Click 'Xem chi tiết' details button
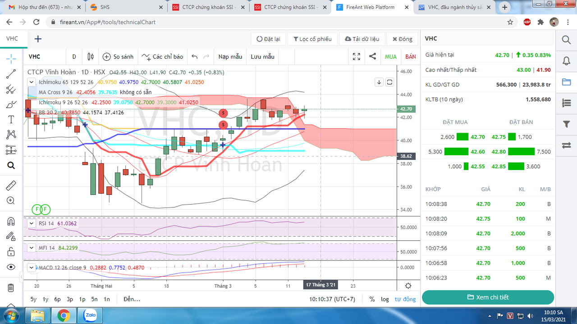This screenshot has height=324, width=577. coord(488,297)
